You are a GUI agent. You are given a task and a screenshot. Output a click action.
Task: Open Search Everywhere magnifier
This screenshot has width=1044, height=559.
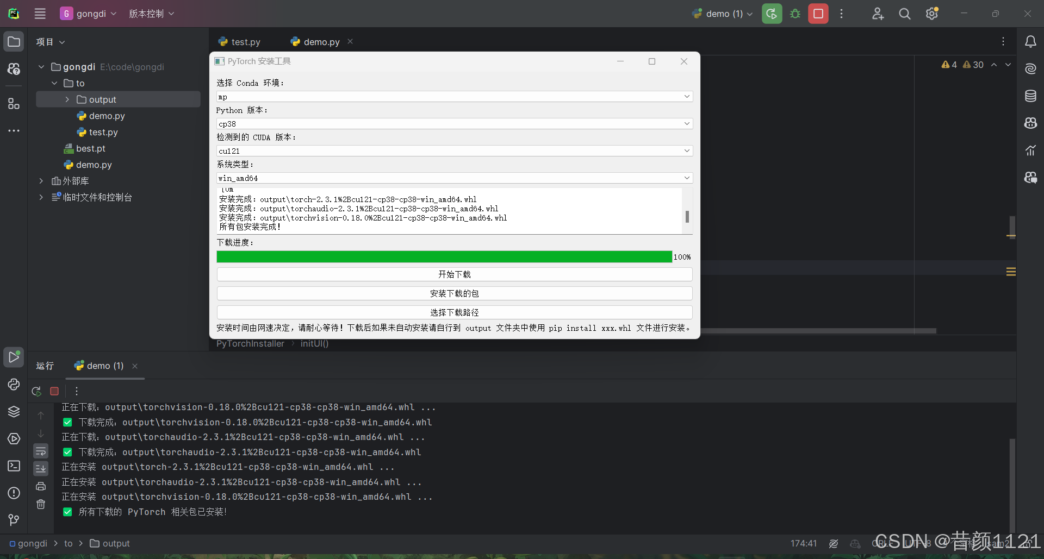(x=904, y=14)
